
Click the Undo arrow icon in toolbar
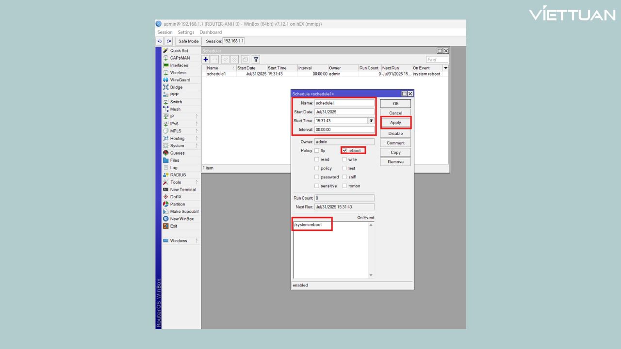point(159,41)
